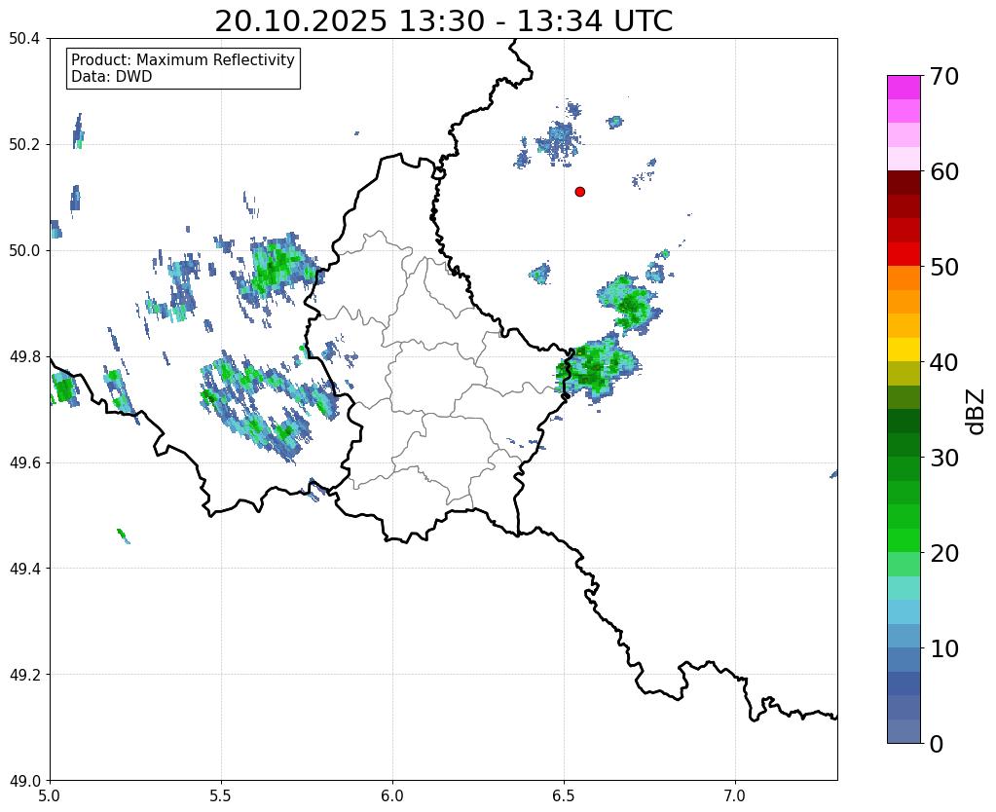
Task: Click longitude axis label 6.5
Action: (564, 795)
